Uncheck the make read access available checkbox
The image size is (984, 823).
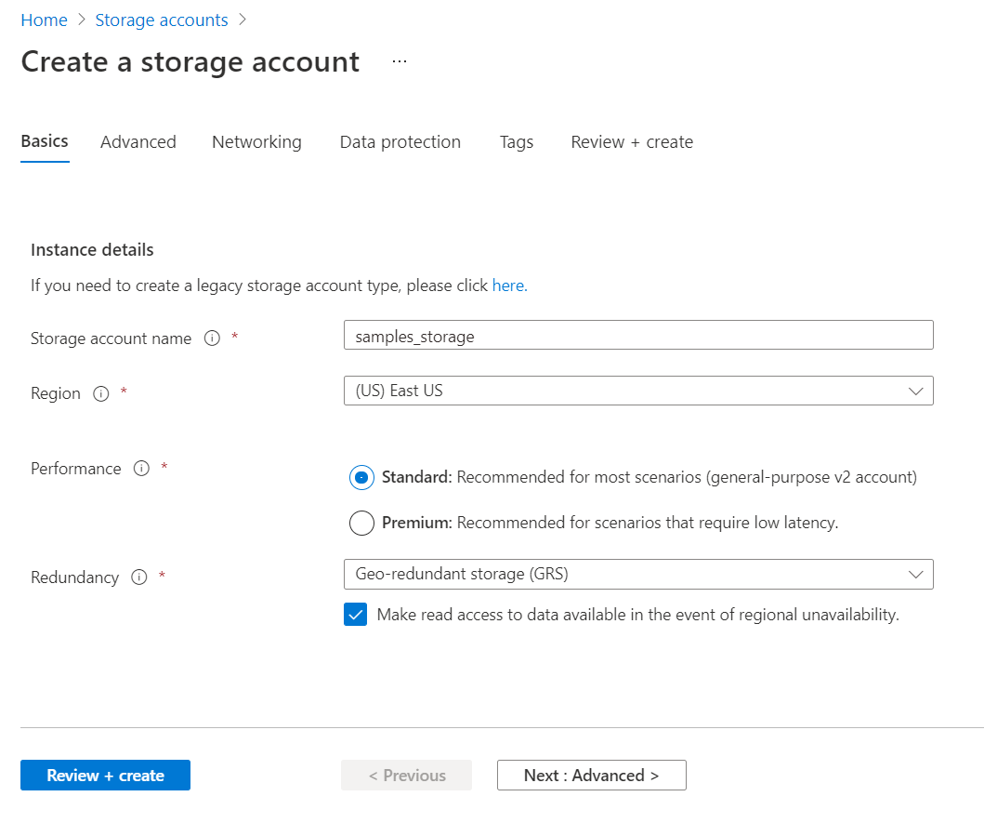pos(356,615)
